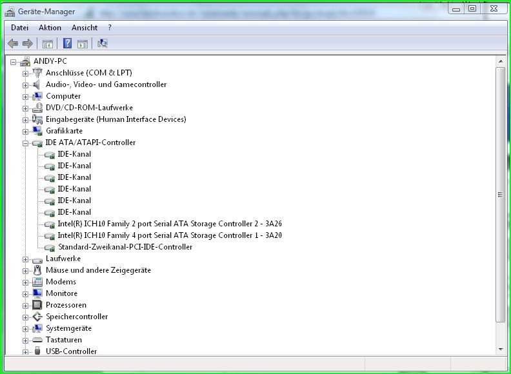The height and width of the screenshot is (374, 511).
Task: Select the Tastaturen label
Action: click(63, 340)
